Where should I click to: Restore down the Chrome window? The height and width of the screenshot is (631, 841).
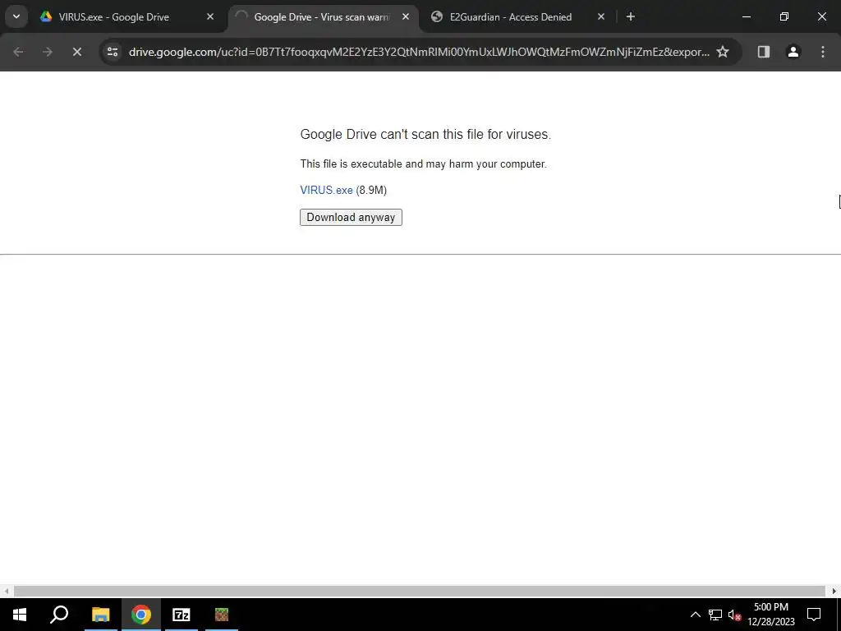(784, 17)
